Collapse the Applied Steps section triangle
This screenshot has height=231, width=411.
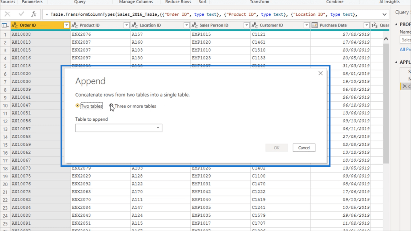pos(396,62)
